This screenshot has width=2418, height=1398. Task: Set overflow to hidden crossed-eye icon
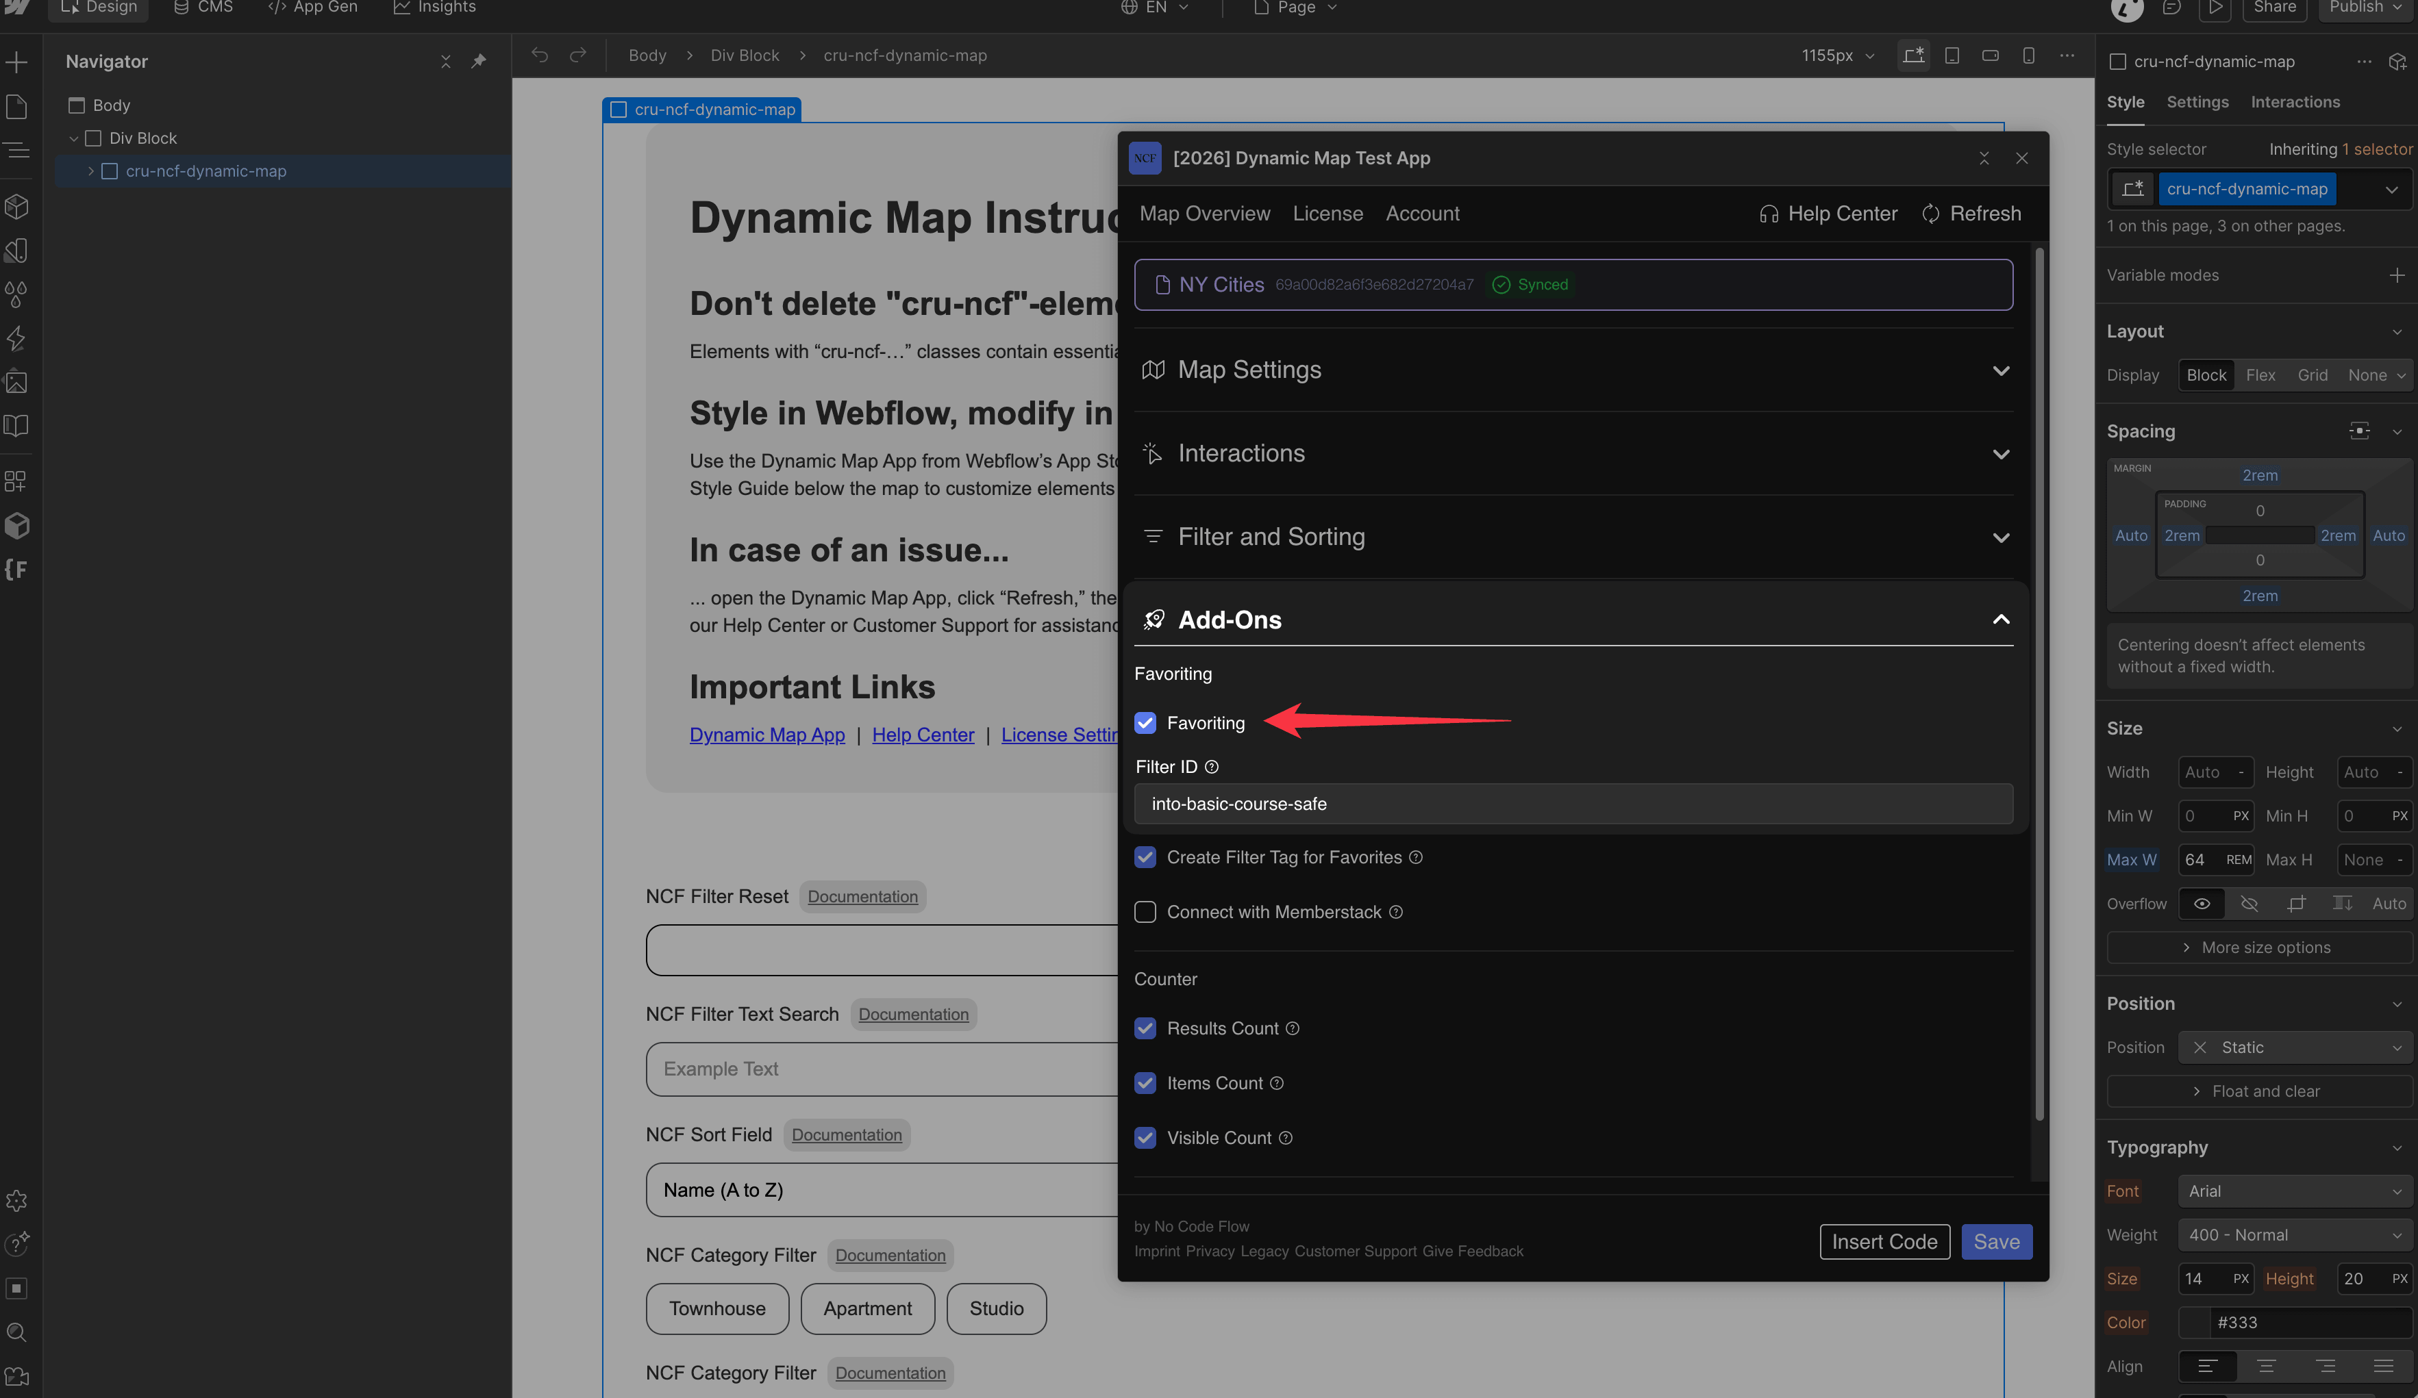2249,904
